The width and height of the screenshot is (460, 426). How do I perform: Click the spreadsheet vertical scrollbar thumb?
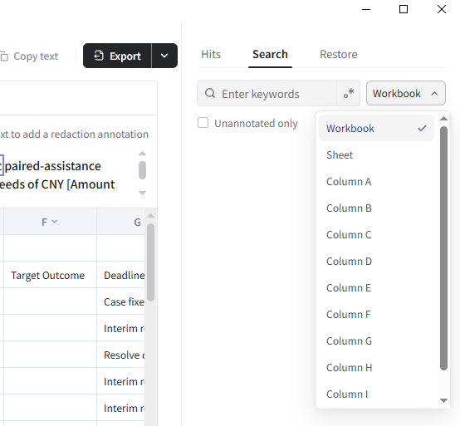[151, 262]
